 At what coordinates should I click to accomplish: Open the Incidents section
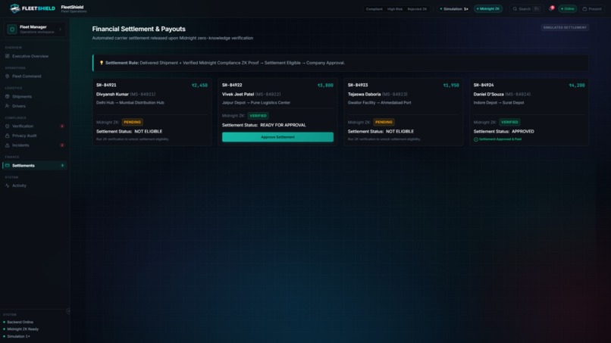point(35,145)
